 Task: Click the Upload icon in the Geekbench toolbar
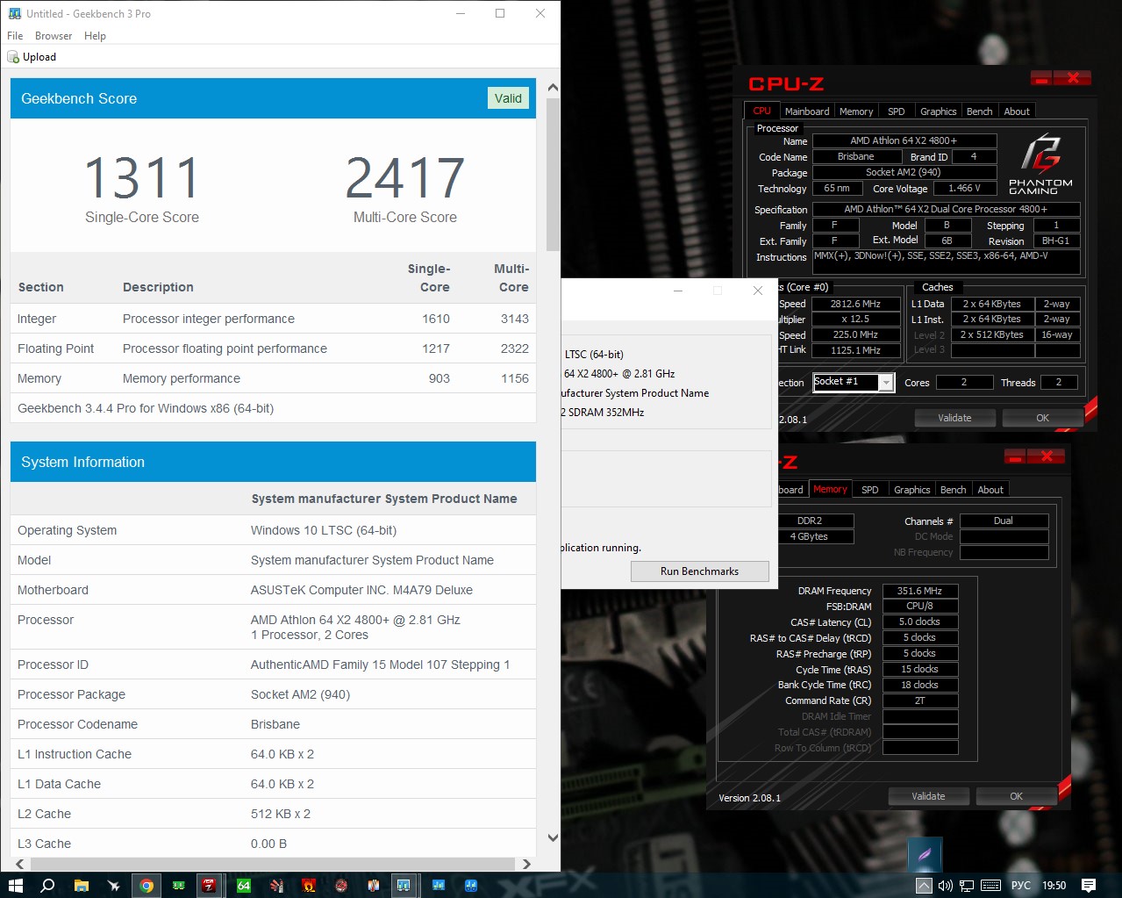(13, 57)
